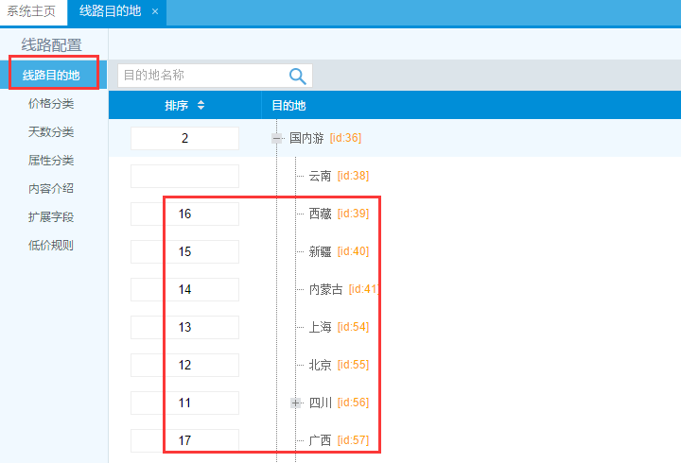
Task: Select the 内蒙古 destination entry
Action: [325, 289]
